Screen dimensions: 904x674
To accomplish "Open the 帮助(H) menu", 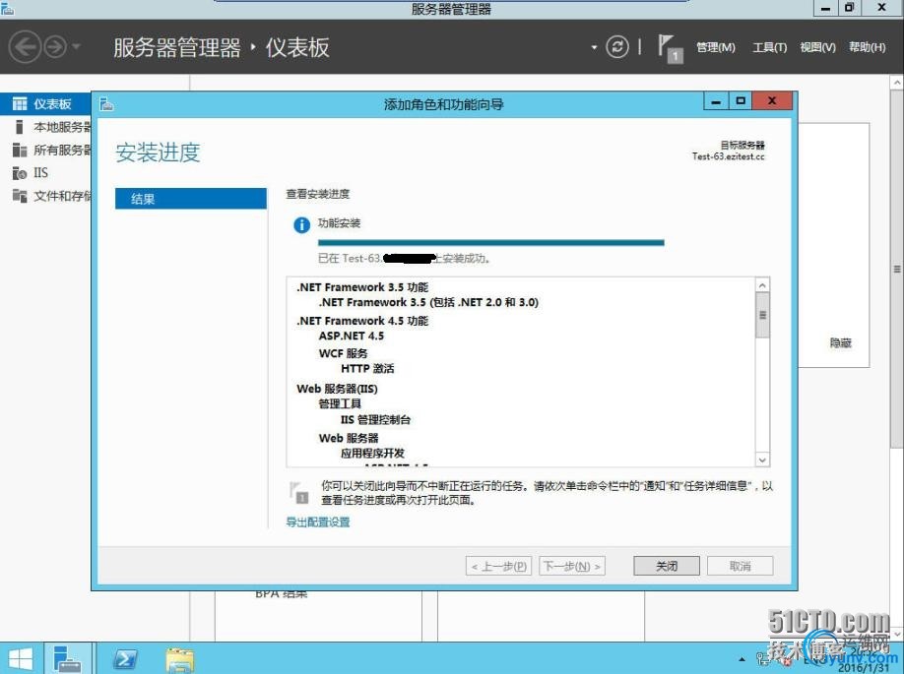I will point(868,47).
